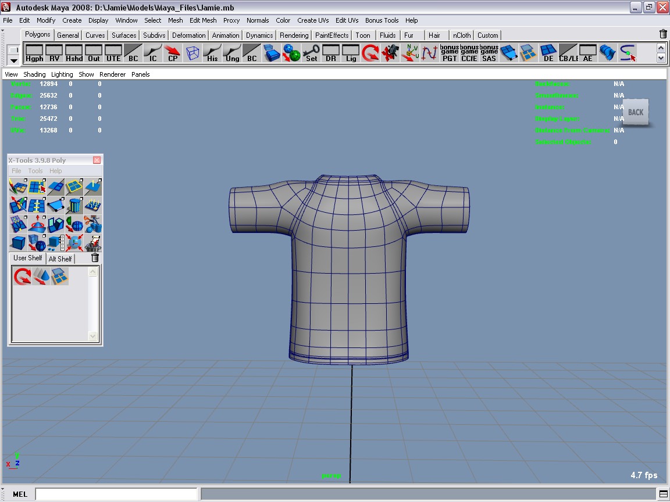Screen dimensions: 670x502
Task: Click the IC shelf icon
Action: click(153, 53)
